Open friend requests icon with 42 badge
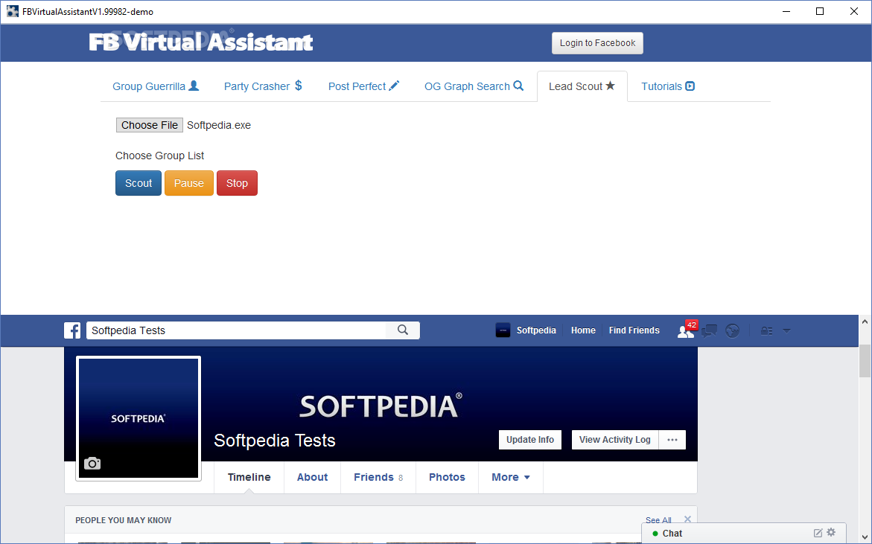This screenshot has height=544, width=872. click(687, 330)
